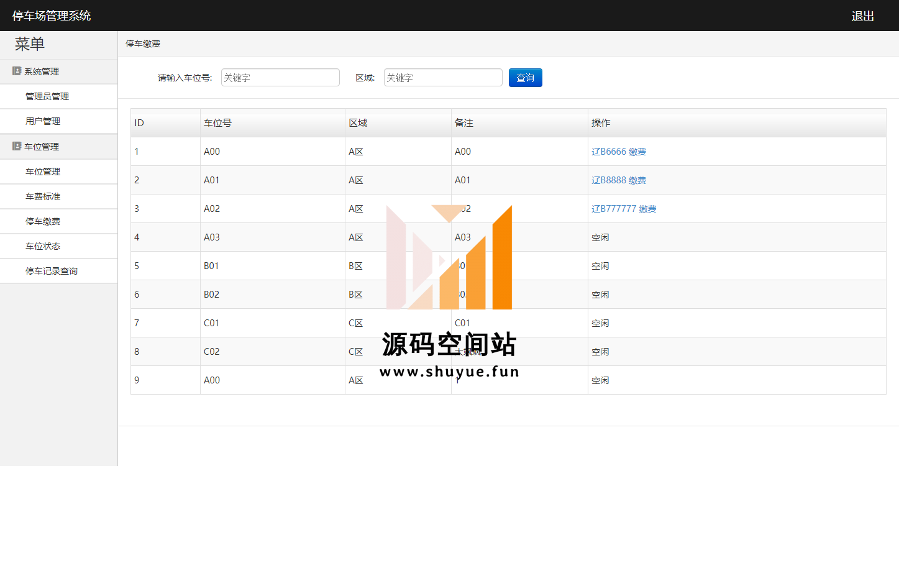Click the icon beside 系统管理 menu header
The width and height of the screenshot is (899, 586).
click(x=17, y=71)
